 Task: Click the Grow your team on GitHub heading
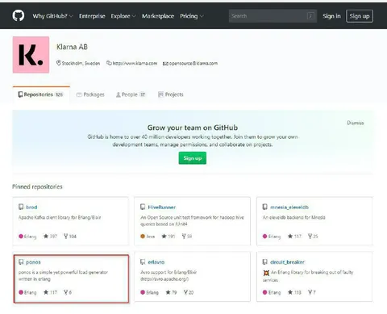193,128
